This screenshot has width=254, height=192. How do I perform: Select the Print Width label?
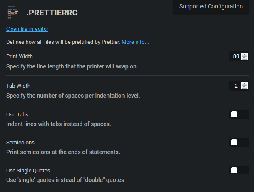[x=20, y=56]
